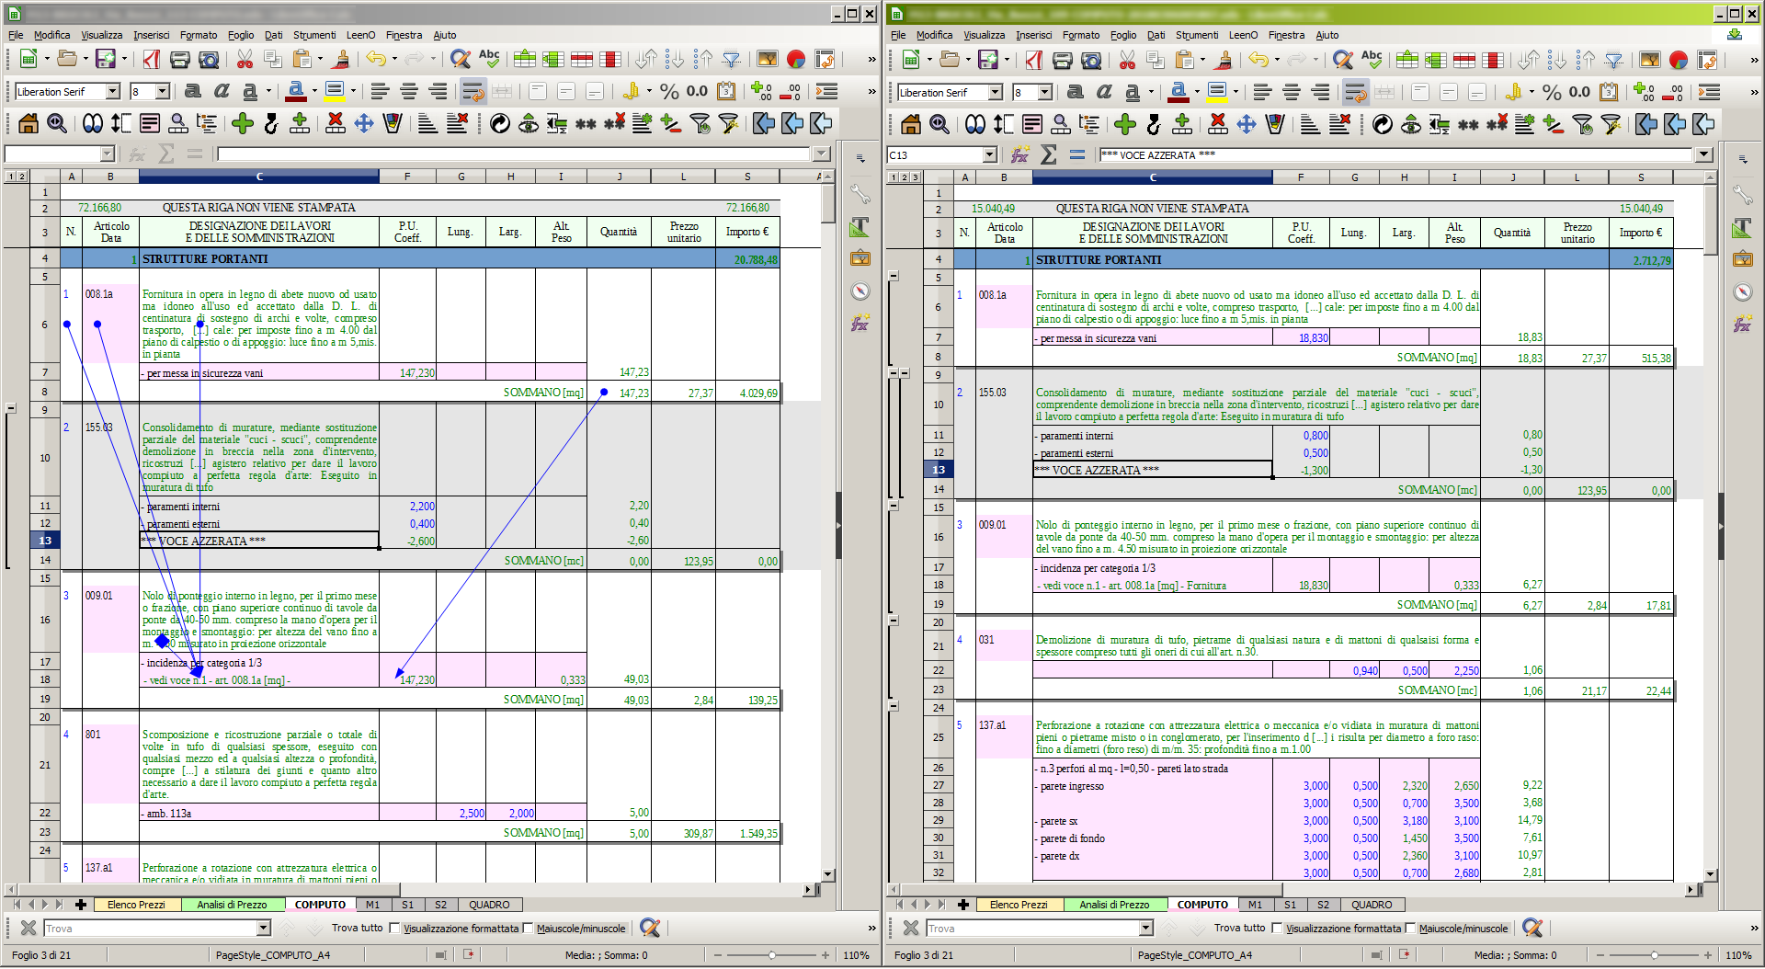Image resolution: width=1765 pixels, height=969 pixels.
Task: Open Formato menu in left window
Action: pos(199,35)
